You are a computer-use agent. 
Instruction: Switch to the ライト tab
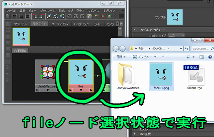[x=98, y=24]
